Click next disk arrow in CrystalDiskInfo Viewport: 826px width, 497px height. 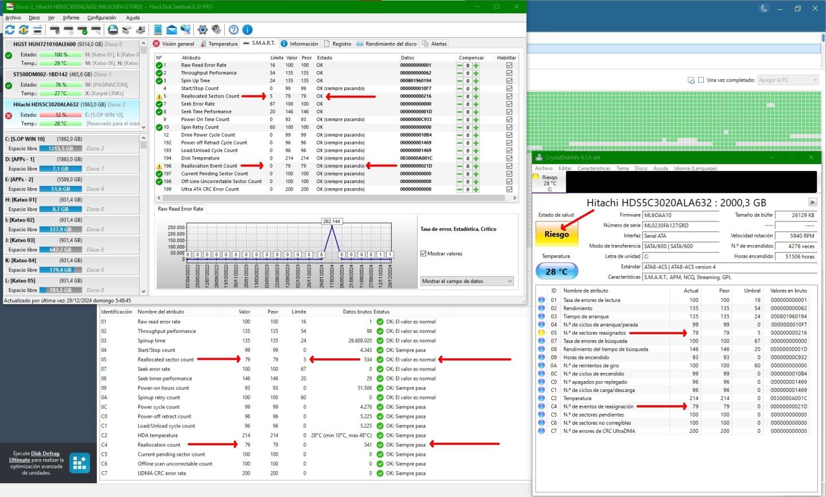click(x=812, y=202)
